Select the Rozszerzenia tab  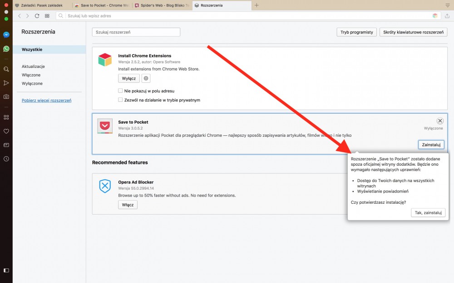pyautogui.click(x=222, y=5)
